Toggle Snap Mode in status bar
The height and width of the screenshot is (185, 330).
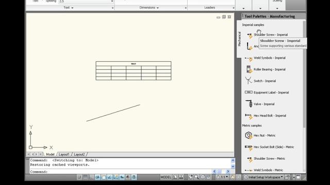click(x=79, y=177)
